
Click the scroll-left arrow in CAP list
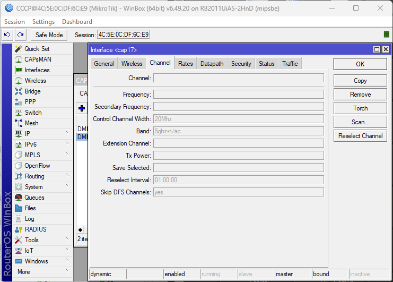(x=80, y=230)
